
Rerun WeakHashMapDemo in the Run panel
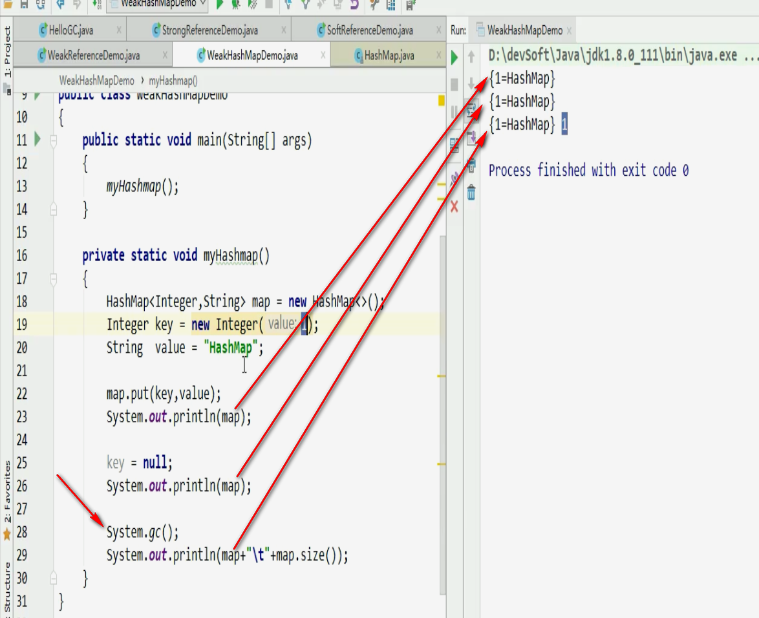click(454, 58)
